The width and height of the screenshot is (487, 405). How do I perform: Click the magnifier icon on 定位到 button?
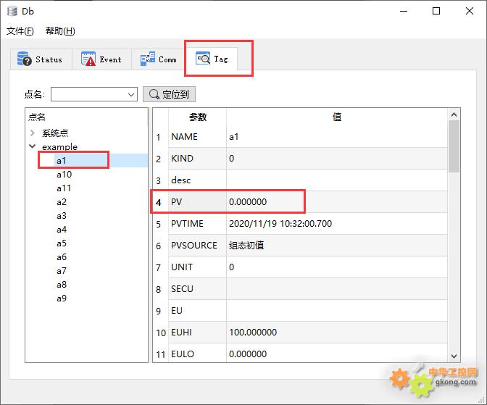click(x=154, y=94)
